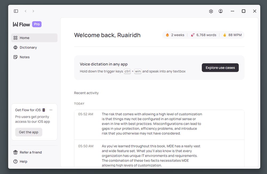The height and width of the screenshot is (174, 267).
Task: Click the Get the app button
Action: pyautogui.click(x=29, y=132)
